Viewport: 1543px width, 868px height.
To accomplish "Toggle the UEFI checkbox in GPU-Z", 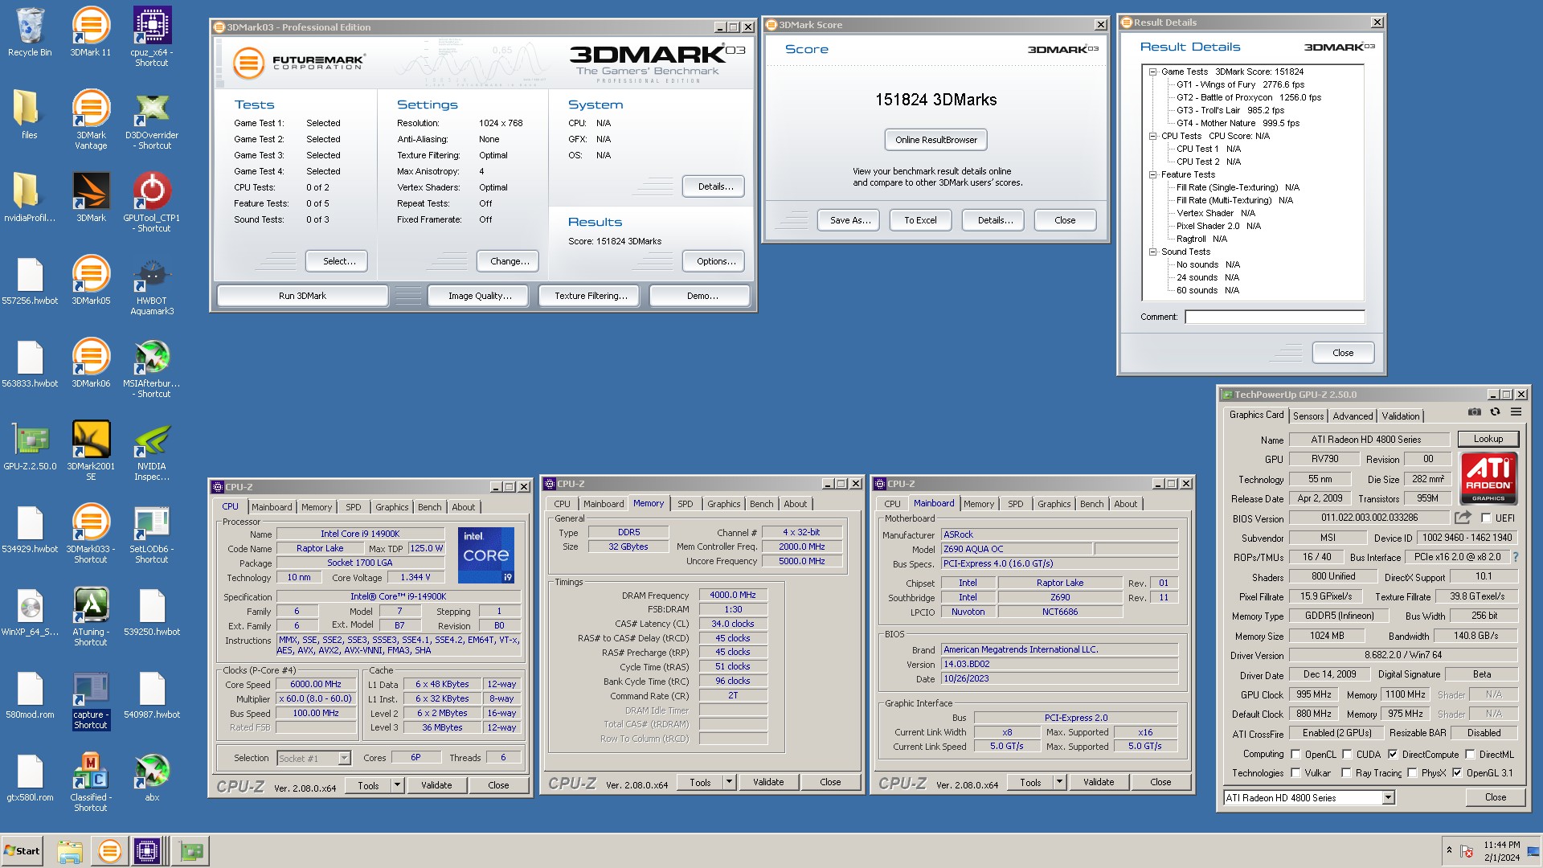I will point(1486,518).
